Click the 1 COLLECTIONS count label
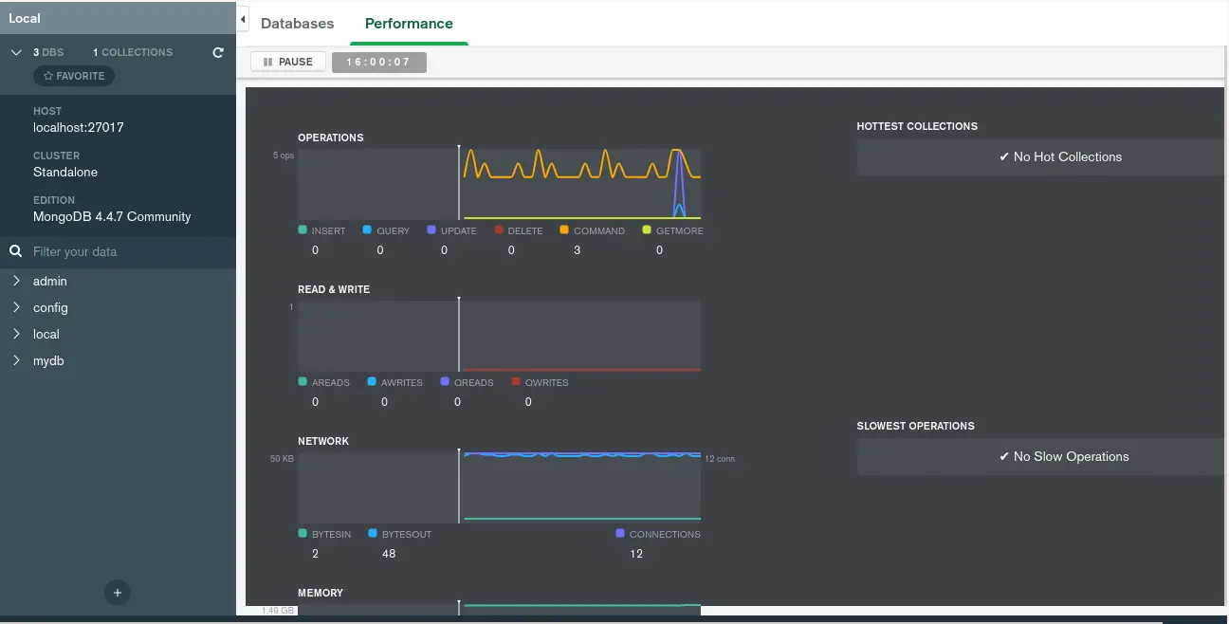The width and height of the screenshot is (1229, 624). pos(133,52)
